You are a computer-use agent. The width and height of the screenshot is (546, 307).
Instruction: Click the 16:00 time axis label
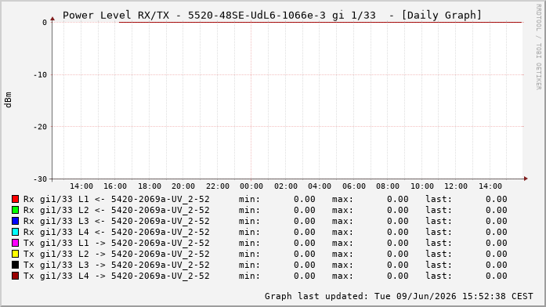click(115, 186)
